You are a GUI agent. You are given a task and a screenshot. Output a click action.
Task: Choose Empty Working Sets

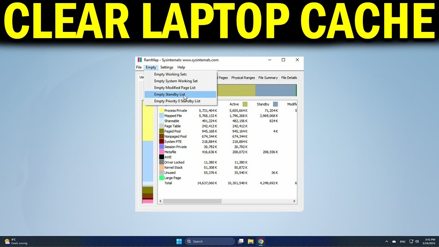[180, 74]
